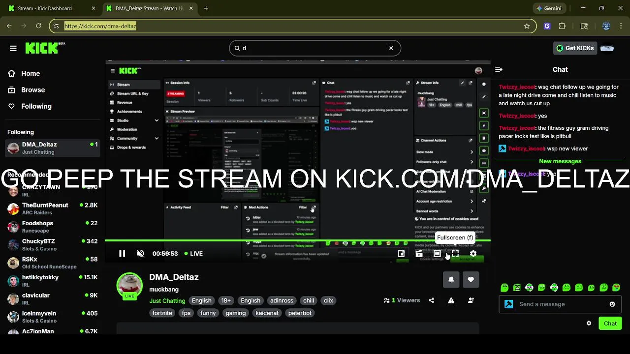Insert the angry square-face Kick emote

[x=517, y=288]
